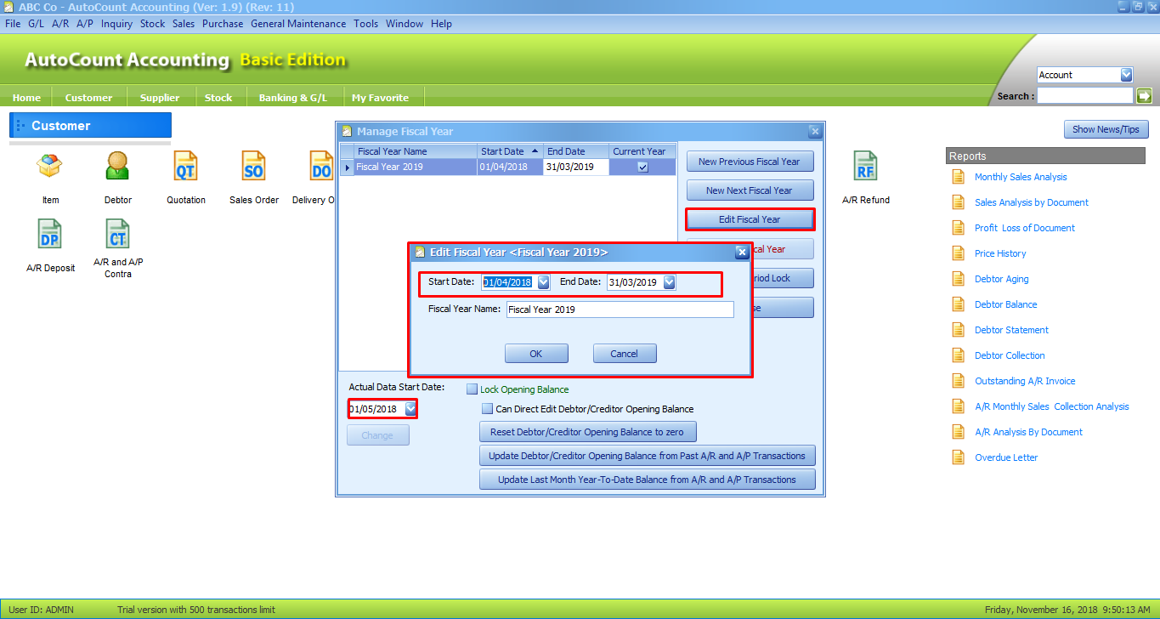Image resolution: width=1160 pixels, height=619 pixels.
Task: Open the Sales Order SO icon
Action: pos(253,167)
